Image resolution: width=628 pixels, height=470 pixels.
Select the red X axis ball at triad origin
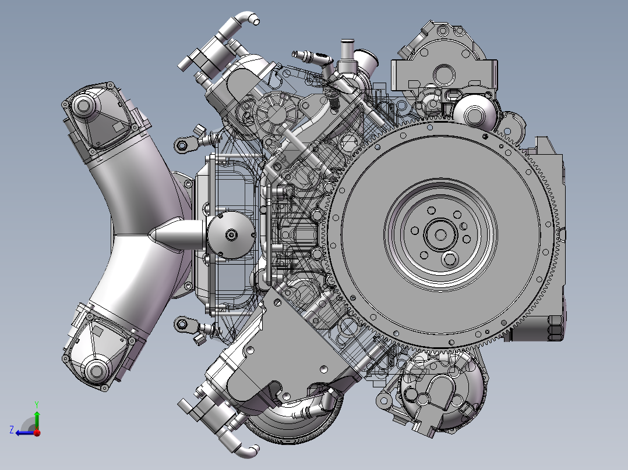(x=37, y=433)
